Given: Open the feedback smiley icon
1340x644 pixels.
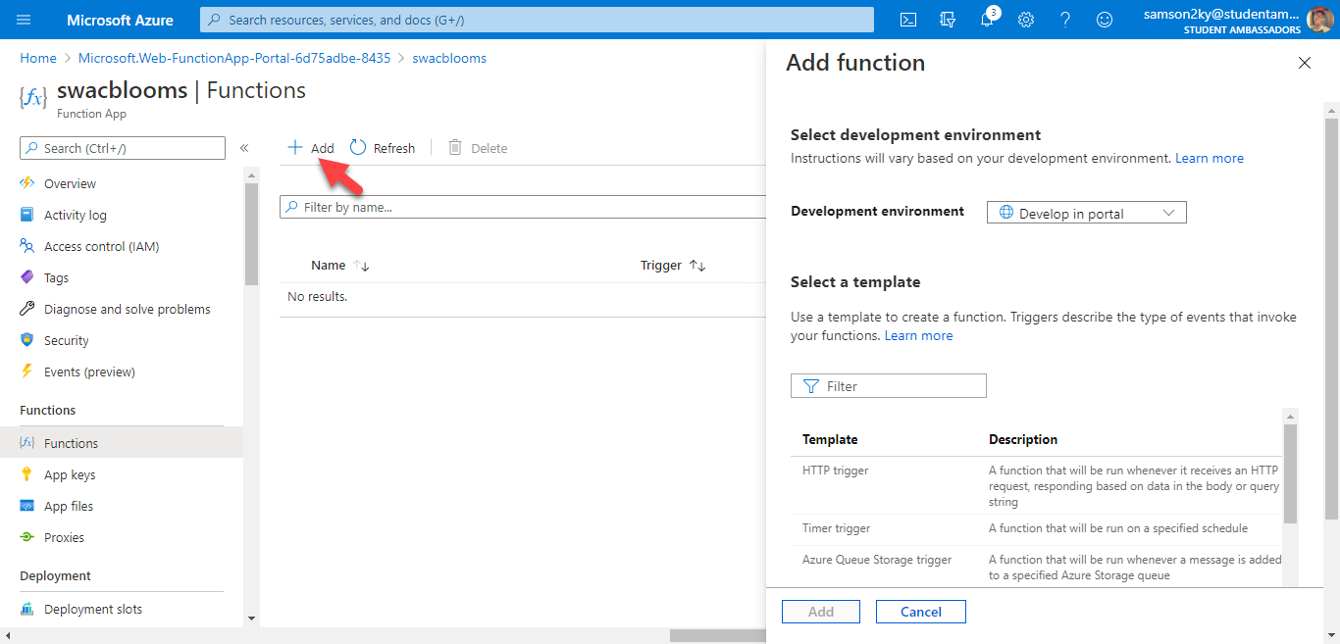Looking at the screenshot, I should pyautogui.click(x=1105, y=20).
